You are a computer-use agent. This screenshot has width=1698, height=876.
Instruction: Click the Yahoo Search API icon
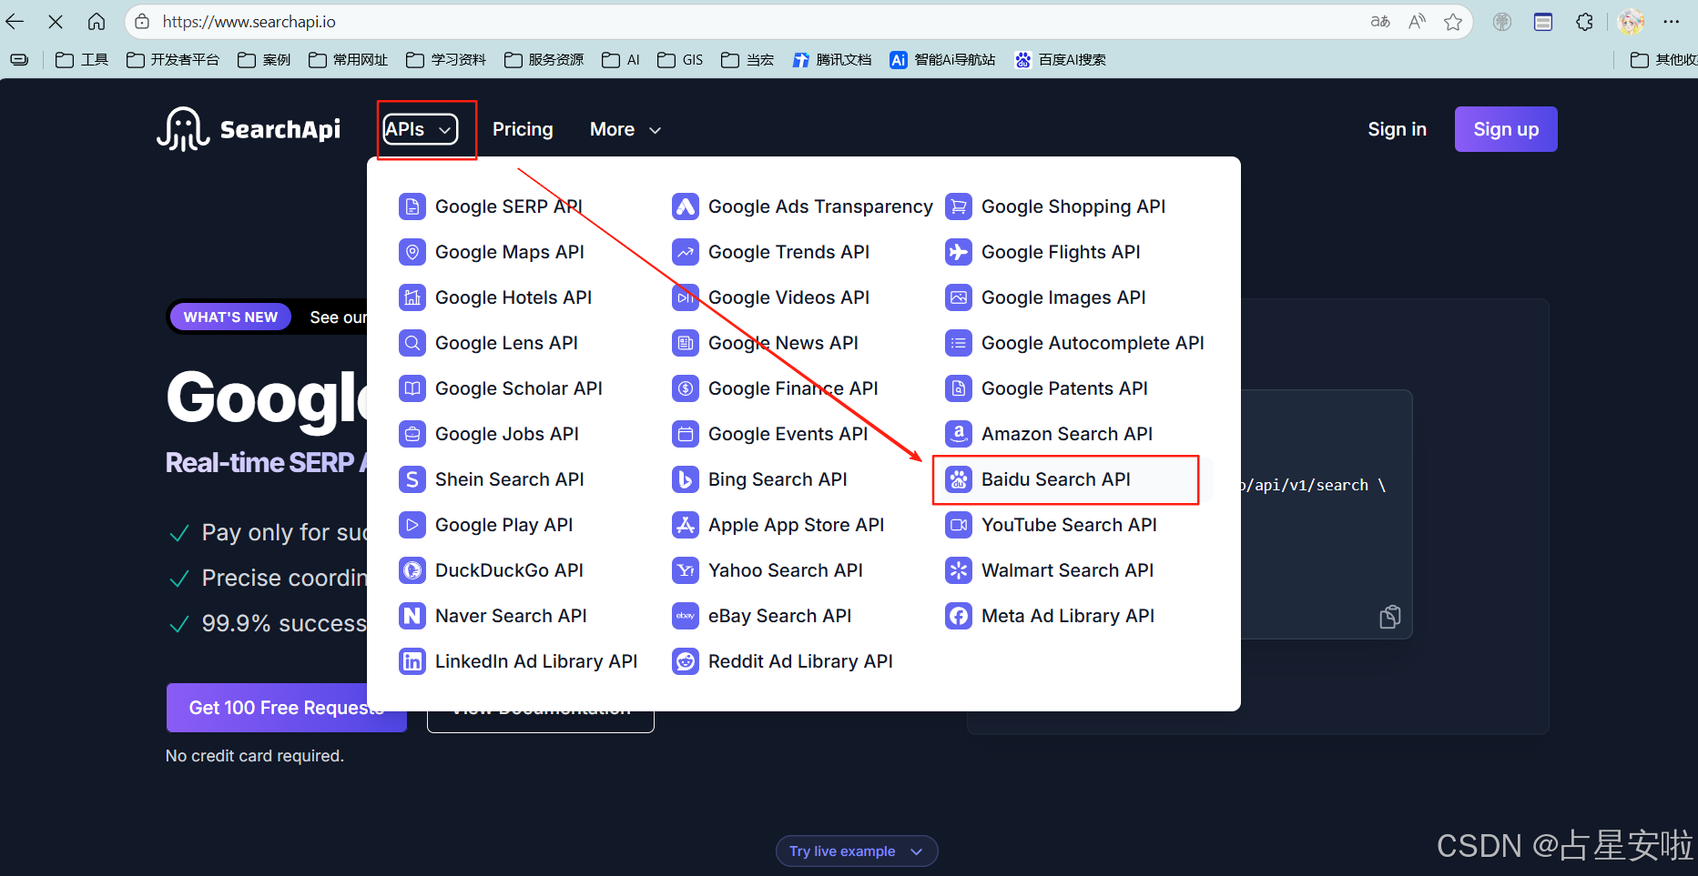pyautogui.click(x=686, y=570)
